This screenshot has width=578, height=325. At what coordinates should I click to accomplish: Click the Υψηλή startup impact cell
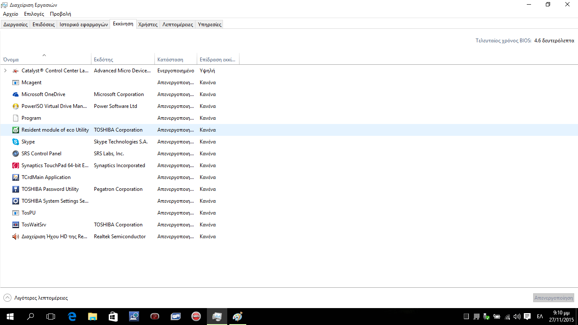coord(207,71)
